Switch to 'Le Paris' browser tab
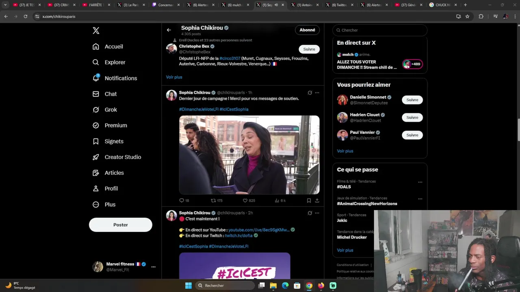The height and width of the screenshot is (292, 520). 131,5
